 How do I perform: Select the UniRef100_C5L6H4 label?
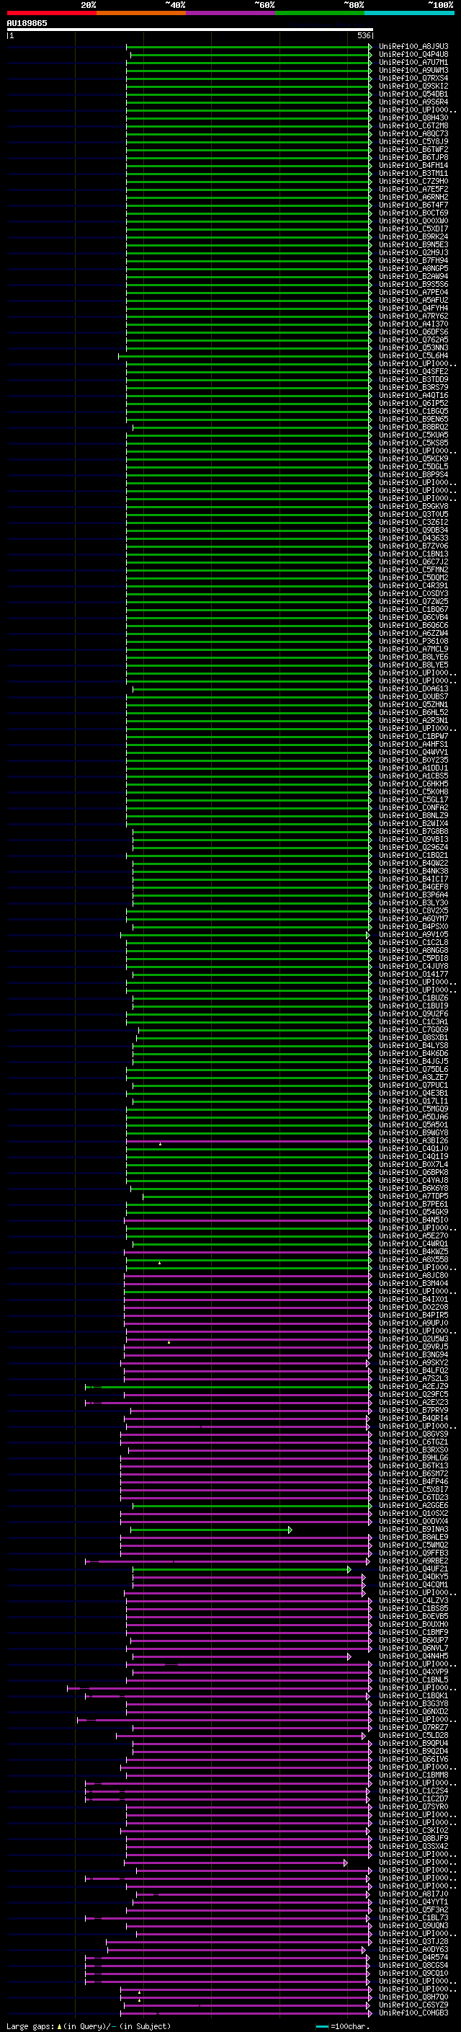pos(413,356)
